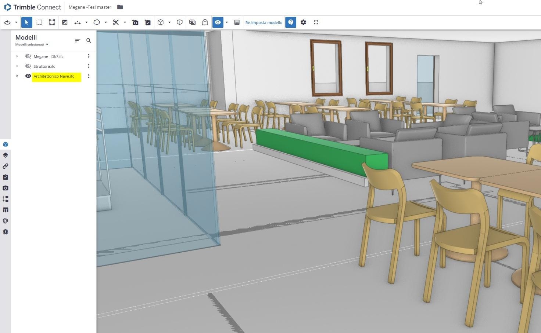The width and height of the screenshot is (541, 333).
Task: Open the 2D views panel icon
Action: 192,22
